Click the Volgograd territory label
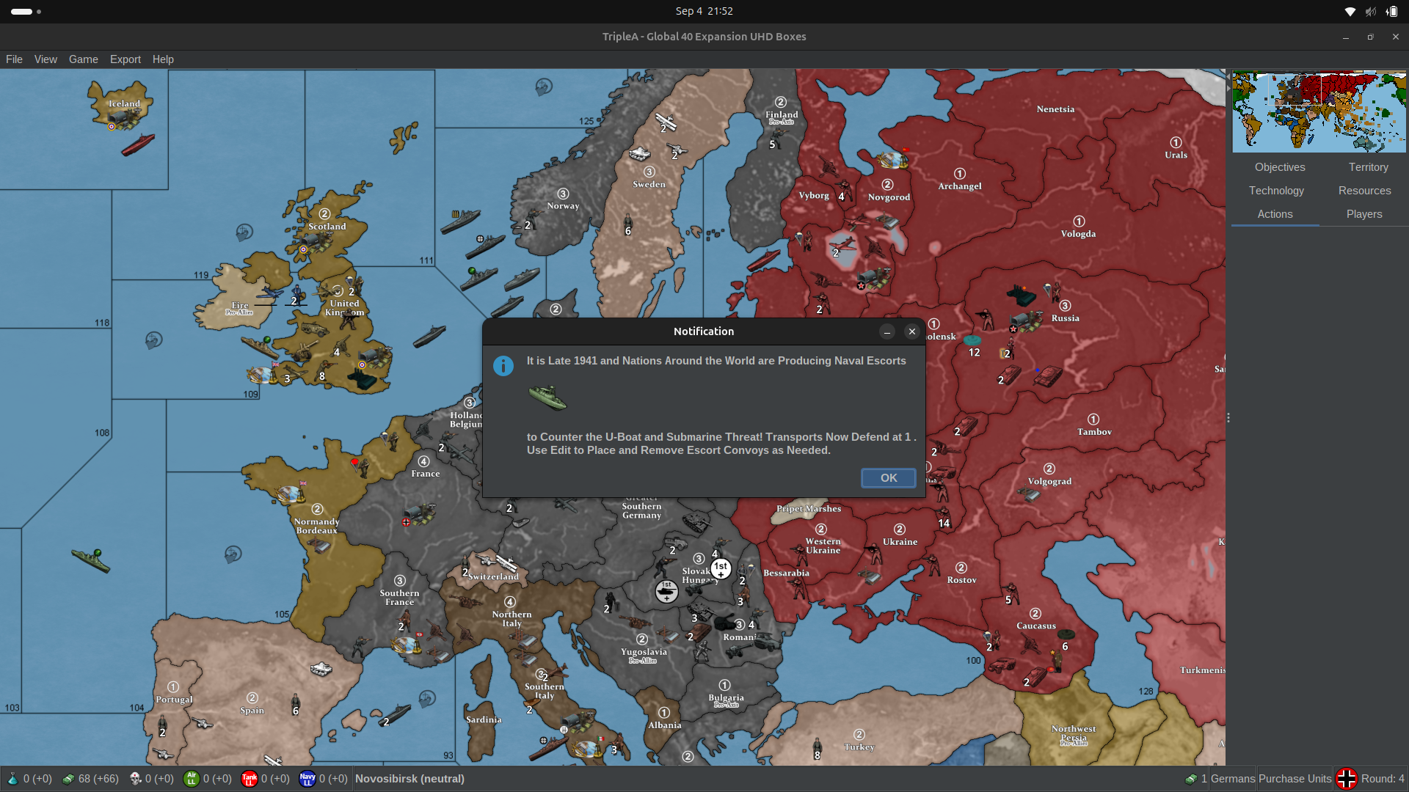Viewport: 1409px width, 792px height. 1049,482
